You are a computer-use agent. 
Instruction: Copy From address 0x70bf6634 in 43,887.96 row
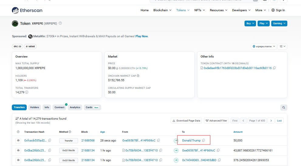point(161,150)
